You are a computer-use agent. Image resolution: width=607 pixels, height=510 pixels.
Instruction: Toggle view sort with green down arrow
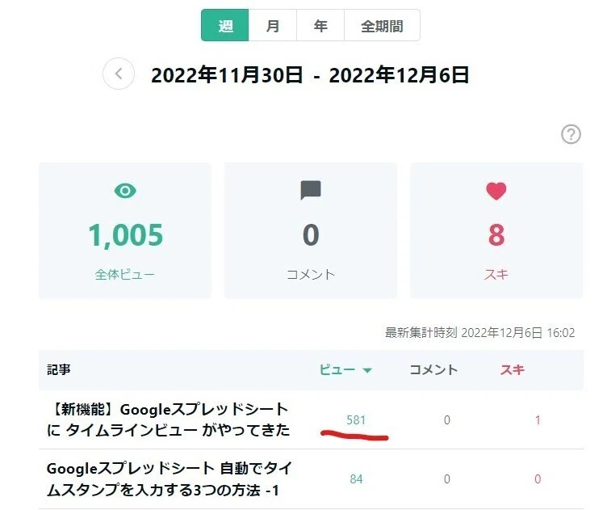pos(367,370)
